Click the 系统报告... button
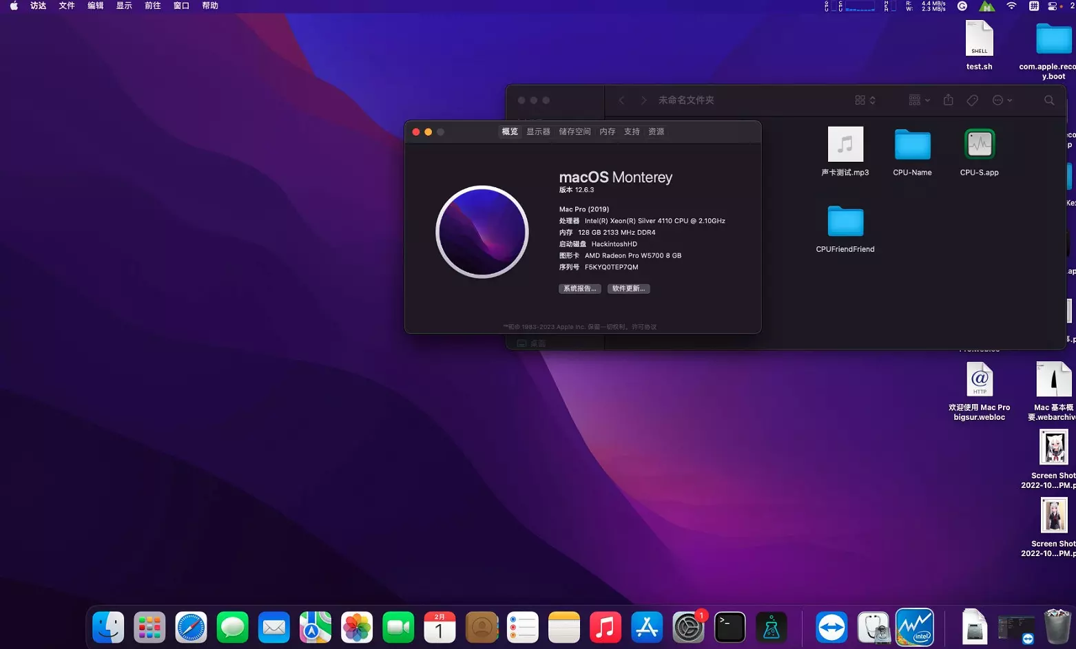The height and width of the screenshot is (649, 1076). pos(579,288)
